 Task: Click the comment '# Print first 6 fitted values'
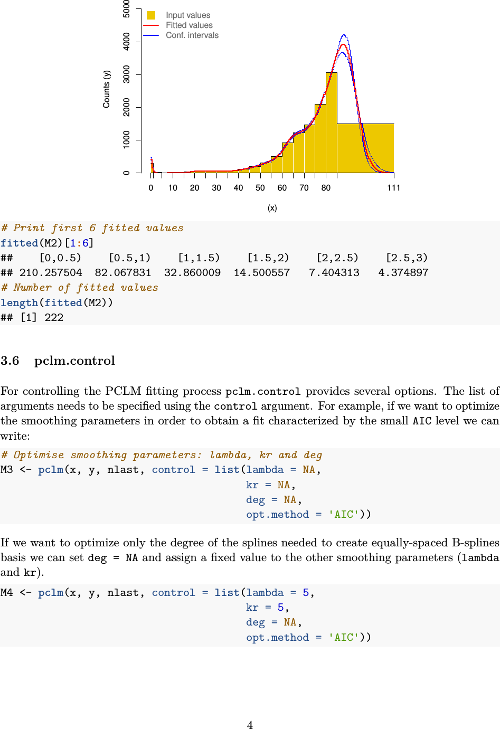click(x=92, y=228)
